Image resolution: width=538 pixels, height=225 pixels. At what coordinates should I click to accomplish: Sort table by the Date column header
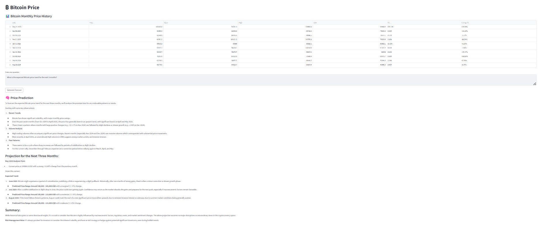(50, 22)
